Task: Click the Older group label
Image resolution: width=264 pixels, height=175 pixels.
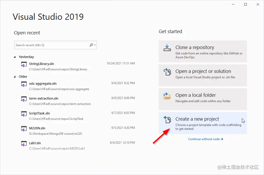Action: (x=23, y=76)
